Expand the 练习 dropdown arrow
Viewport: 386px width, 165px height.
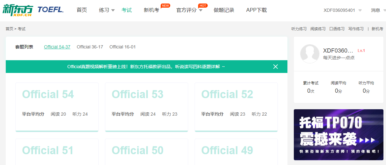[x=113, y=11]
